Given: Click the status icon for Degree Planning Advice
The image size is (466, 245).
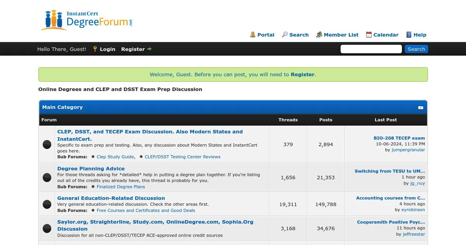Looking at the screenshot, I should click(x=47, y=177).
